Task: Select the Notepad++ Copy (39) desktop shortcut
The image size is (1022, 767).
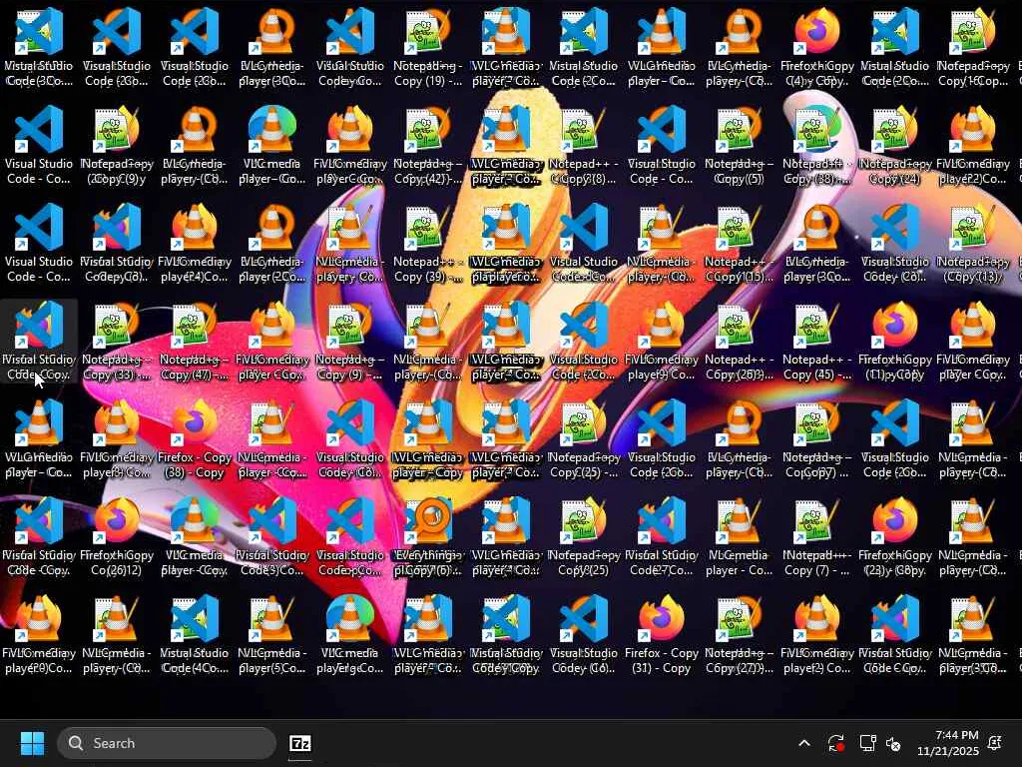Action: (427, 243)
